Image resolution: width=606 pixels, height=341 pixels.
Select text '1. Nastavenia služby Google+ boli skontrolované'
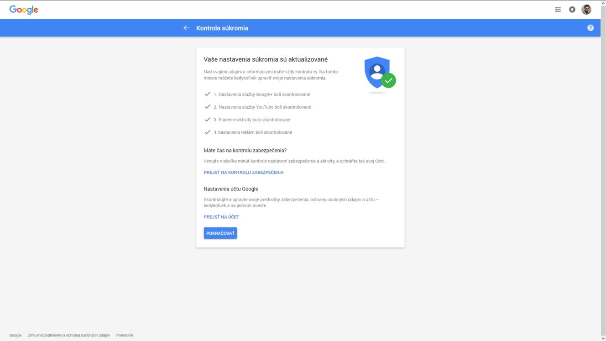[x=262, y=94]
